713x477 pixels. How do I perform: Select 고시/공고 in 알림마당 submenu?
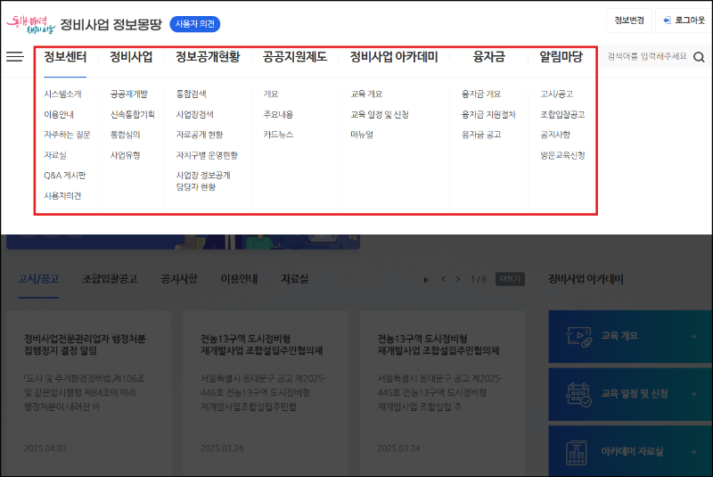(556, 95)
